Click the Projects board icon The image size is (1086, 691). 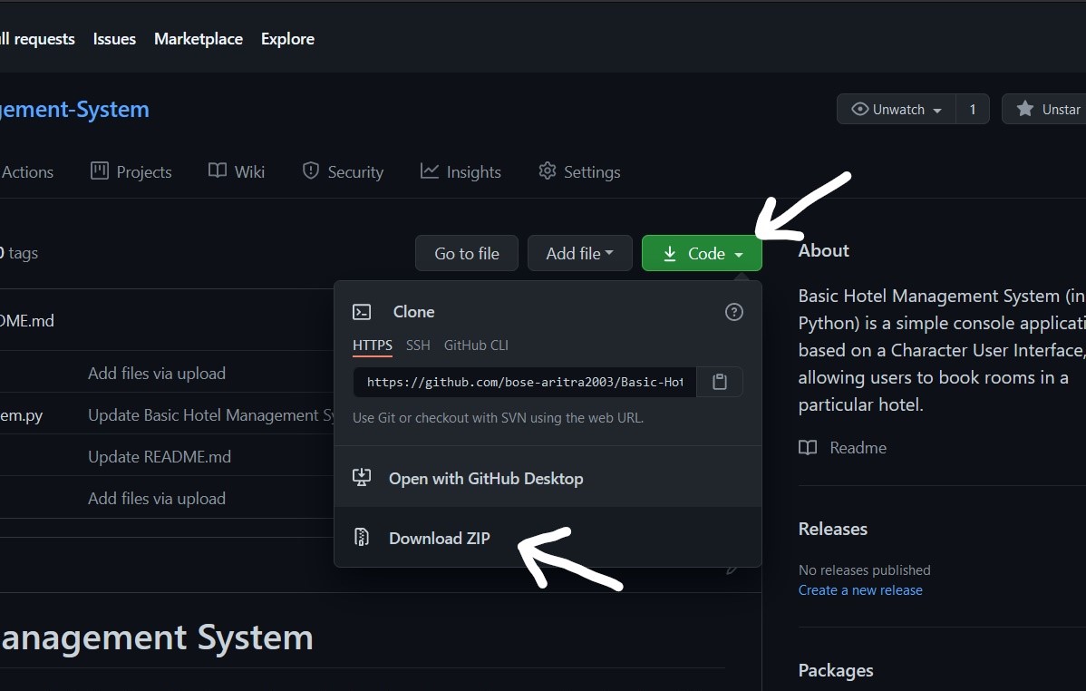(100, 170)
